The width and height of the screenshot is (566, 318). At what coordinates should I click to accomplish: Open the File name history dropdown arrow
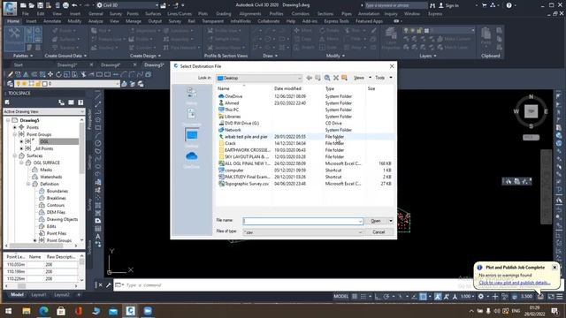[360, 221]
